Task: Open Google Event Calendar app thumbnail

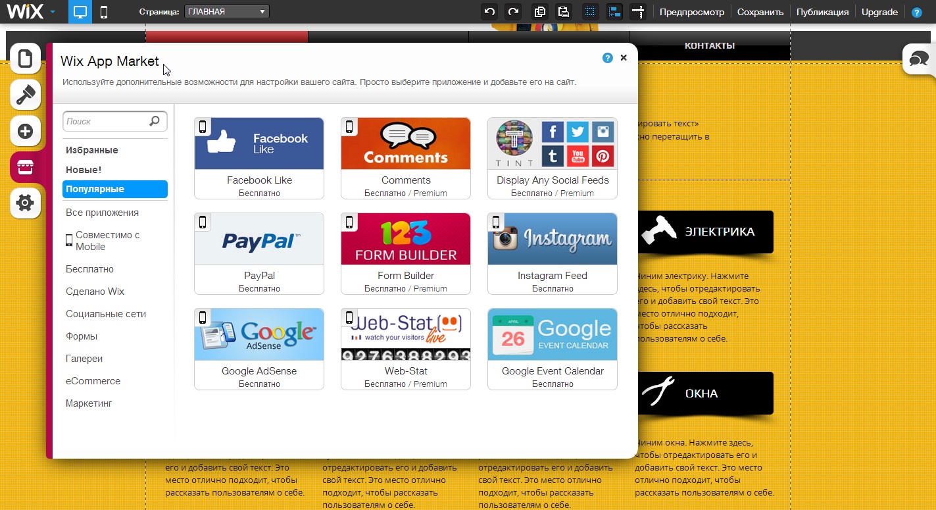Action: (x=553, y=334)
